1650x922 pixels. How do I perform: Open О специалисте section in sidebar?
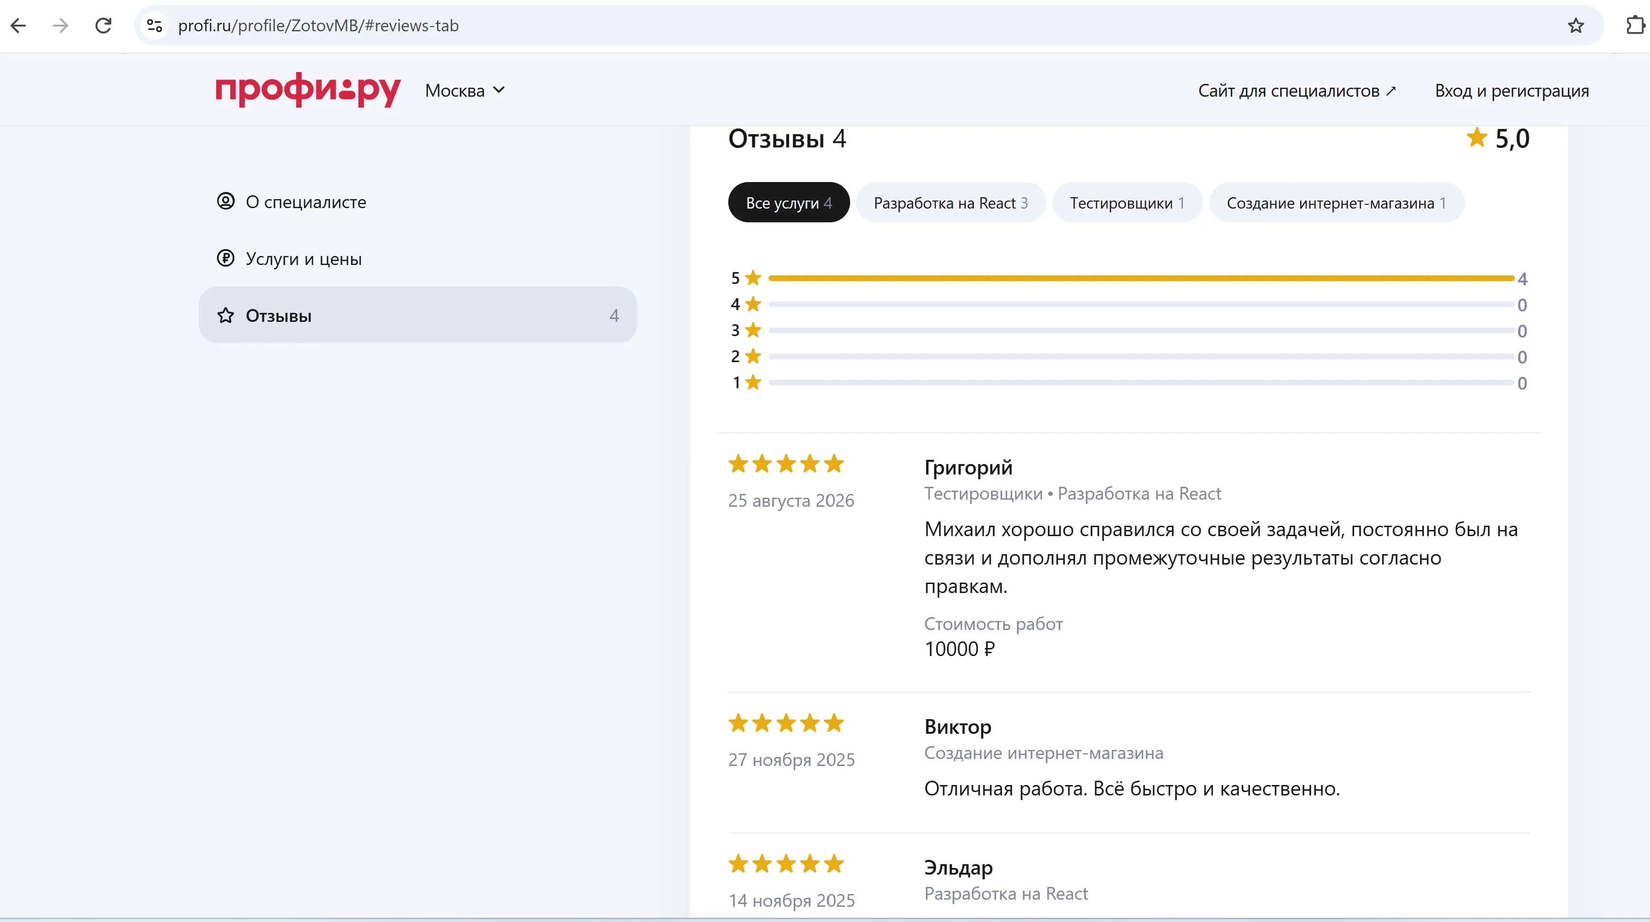(418, 201)
